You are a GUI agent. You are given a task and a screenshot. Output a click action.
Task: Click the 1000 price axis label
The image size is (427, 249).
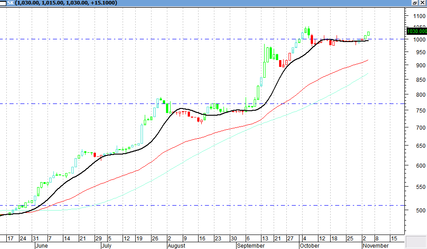coord(419,39)
